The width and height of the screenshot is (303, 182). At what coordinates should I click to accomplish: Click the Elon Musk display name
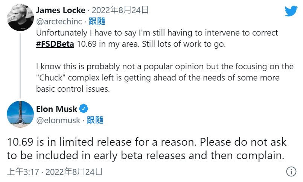pyautogui.click(x=56, y=109)
